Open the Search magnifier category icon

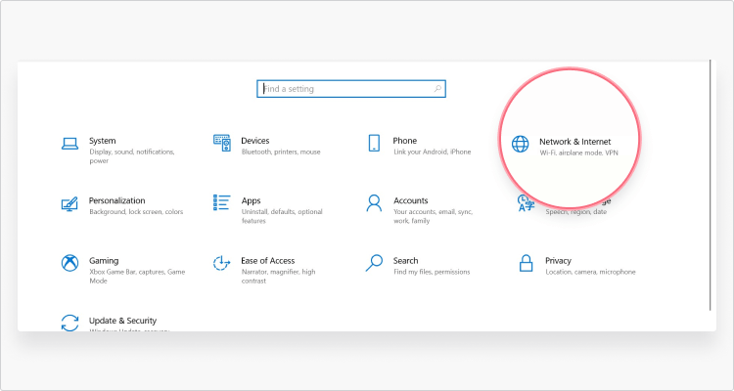(x=374, y=263)
